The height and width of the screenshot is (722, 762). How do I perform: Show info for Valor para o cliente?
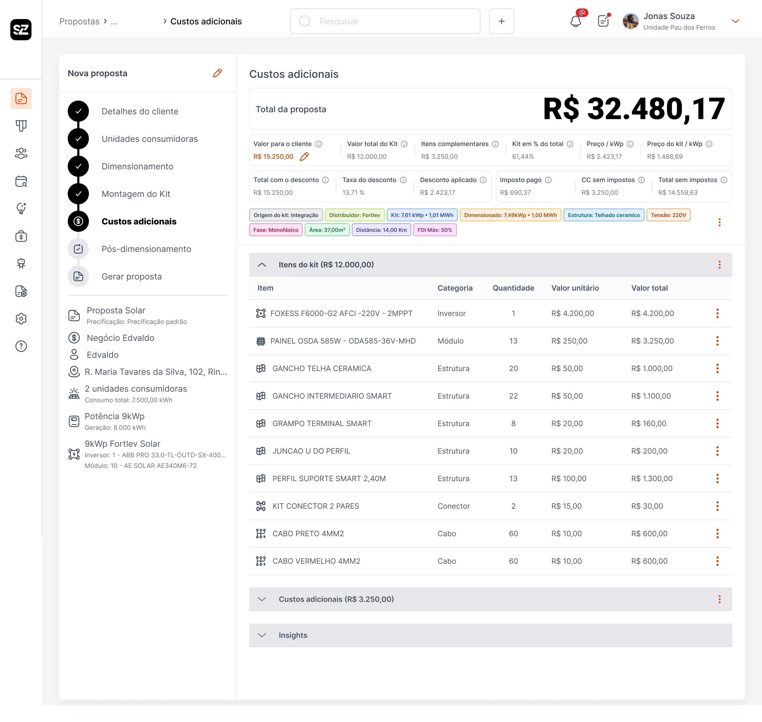pos(319,144)
